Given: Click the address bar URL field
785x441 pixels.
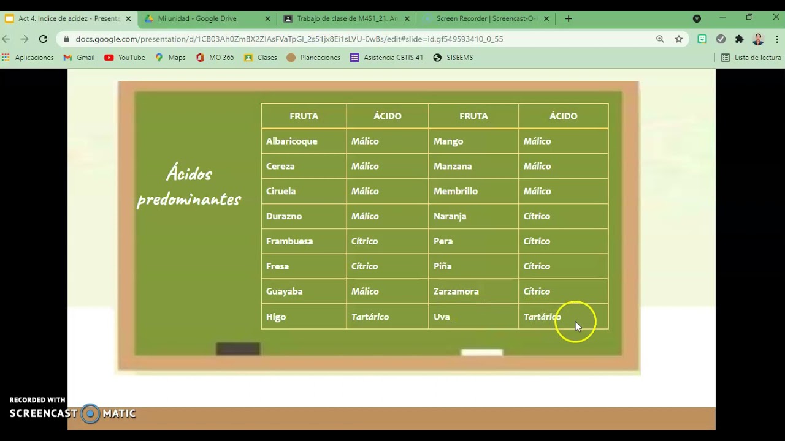Looking at the screenshot, I should pyautogui.click(x=362, y=39).
